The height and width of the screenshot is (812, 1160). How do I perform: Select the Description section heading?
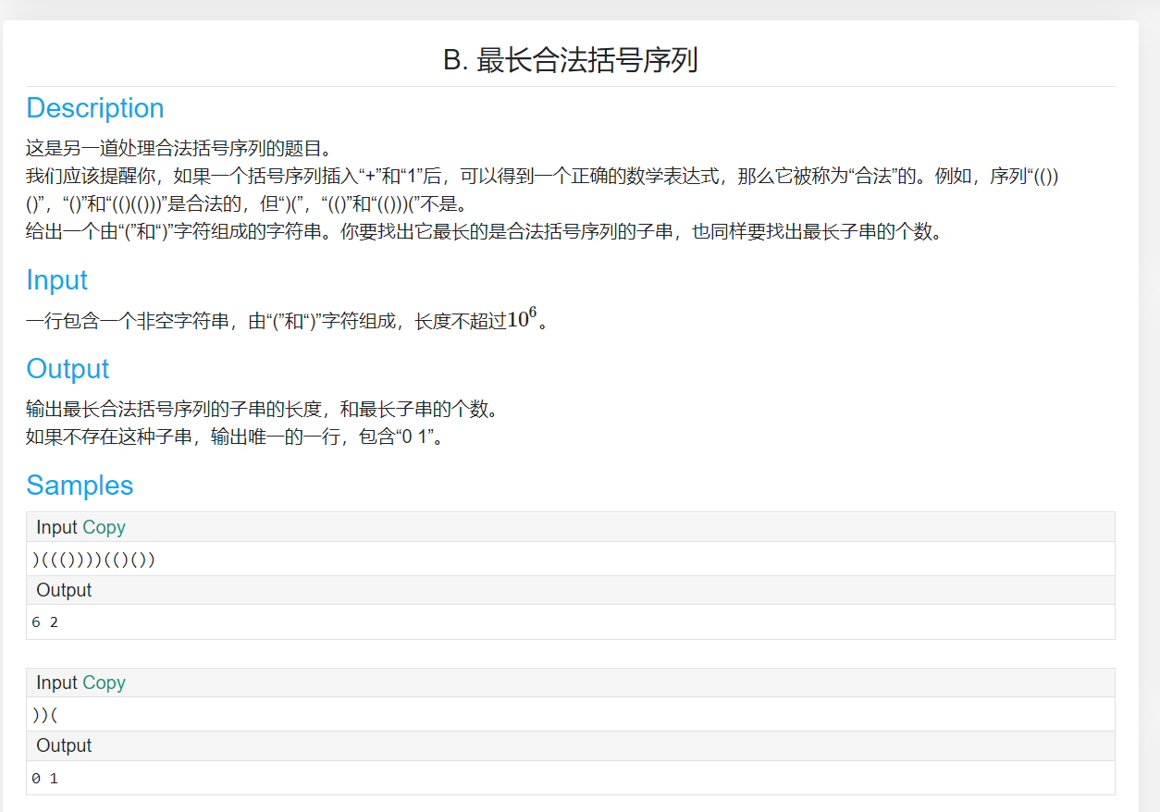coord(94,108)
